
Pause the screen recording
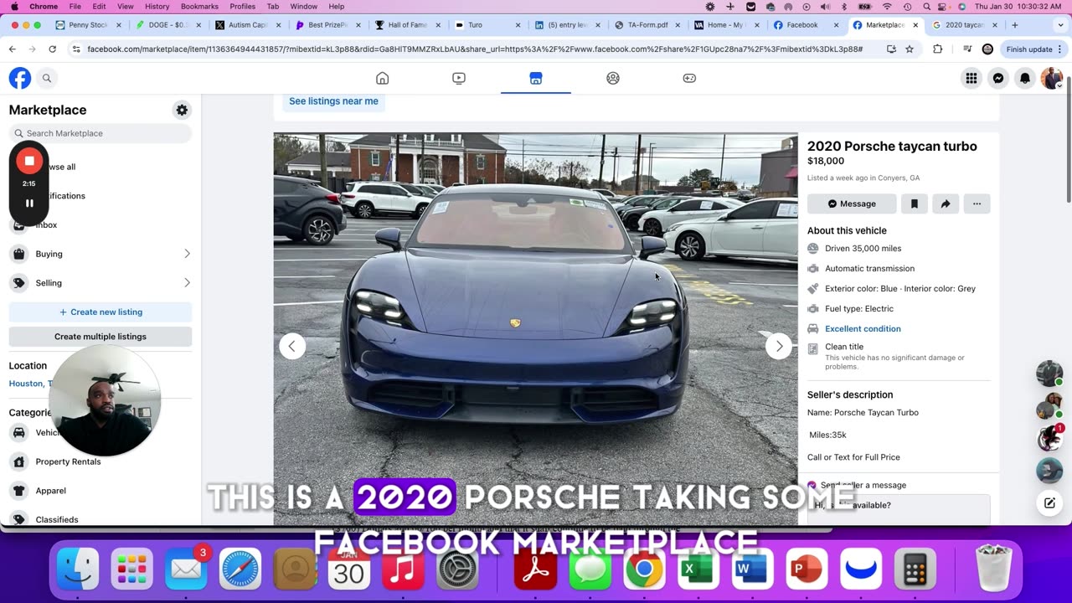coord(29,203)
